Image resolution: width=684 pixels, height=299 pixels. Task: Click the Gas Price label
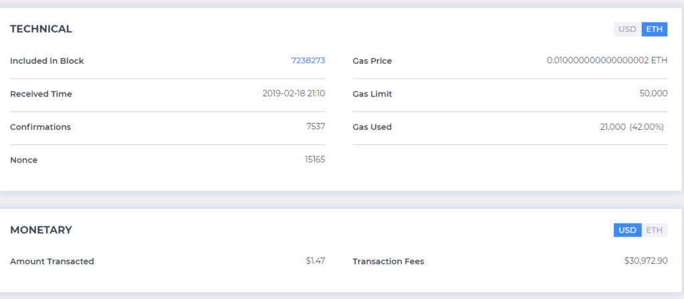[x=372, y=61]
